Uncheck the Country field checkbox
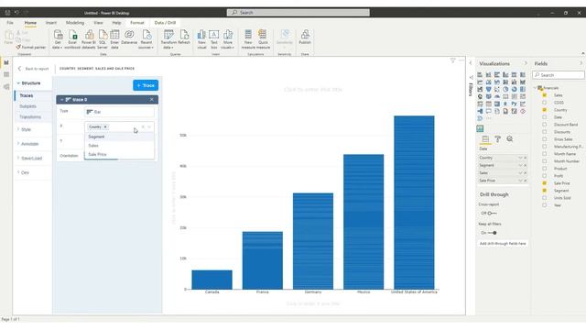The width and height of the screenshot is (586, 330). pos(544,110)
